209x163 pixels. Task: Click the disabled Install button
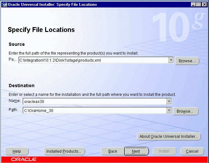(164, 151)
